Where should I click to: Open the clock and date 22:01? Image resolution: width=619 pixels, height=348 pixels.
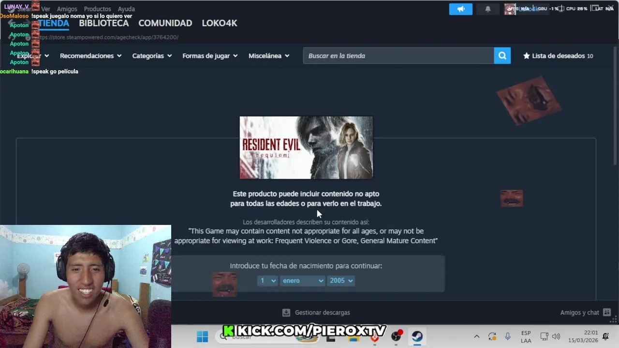pos(584,336)
